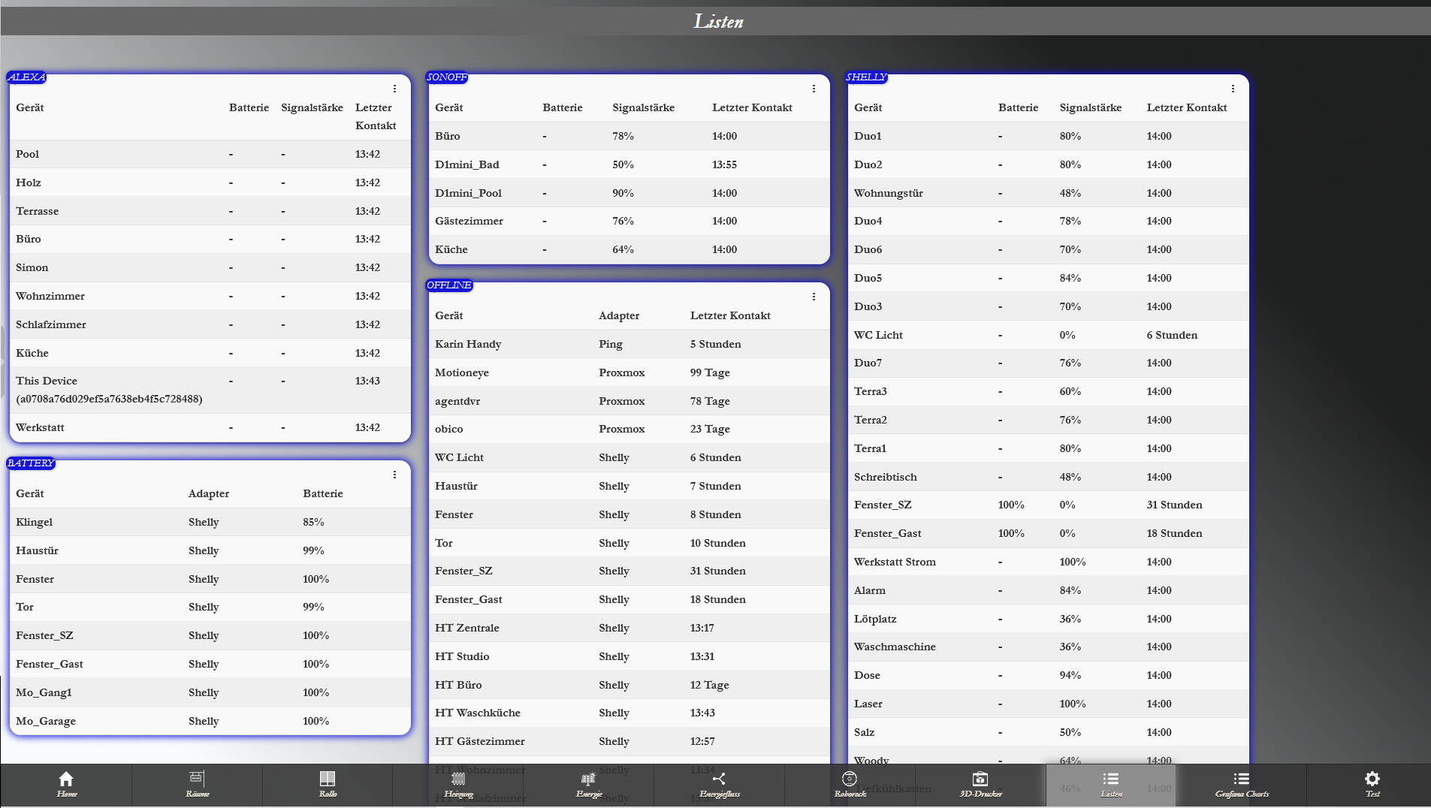Select Mo_Garage row in BATTERY list
This screenshot has height=808, width=1431.
point(210,721)
